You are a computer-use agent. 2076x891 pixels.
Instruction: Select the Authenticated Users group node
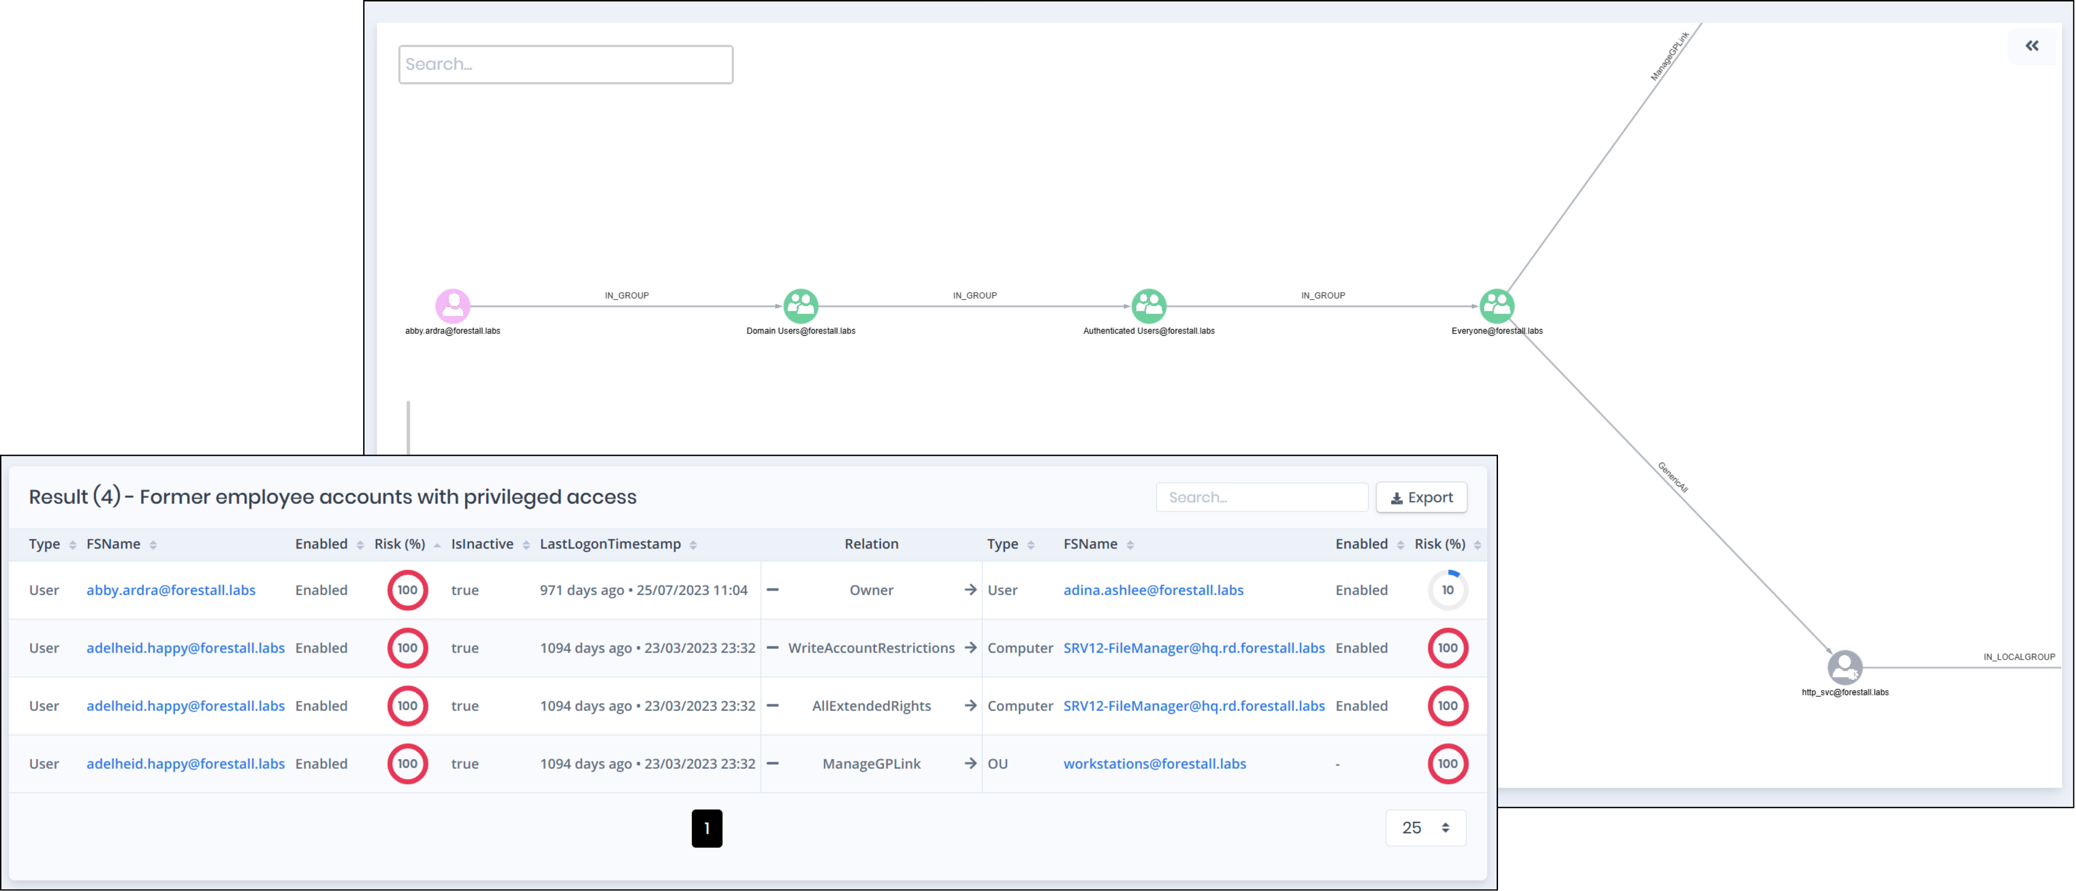[1148, 306]
